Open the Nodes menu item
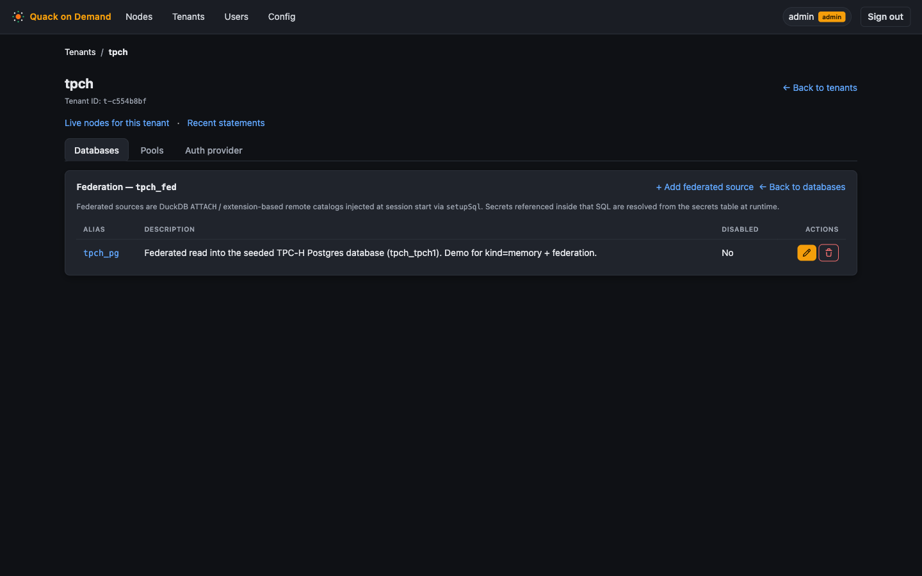 pos(139,17)
